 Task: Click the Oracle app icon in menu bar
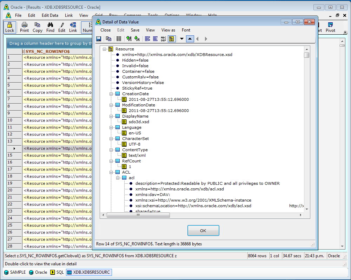click(8, 15)
